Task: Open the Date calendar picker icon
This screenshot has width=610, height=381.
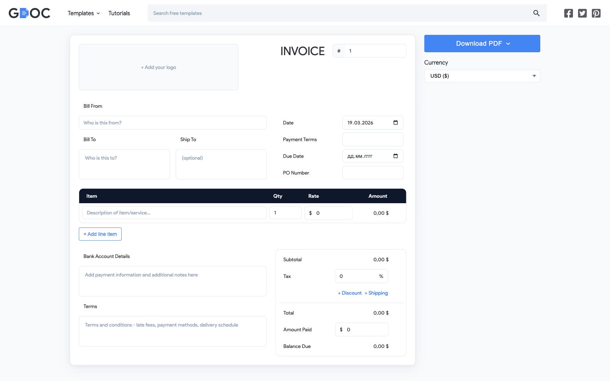Action: [x=395, y=123]
